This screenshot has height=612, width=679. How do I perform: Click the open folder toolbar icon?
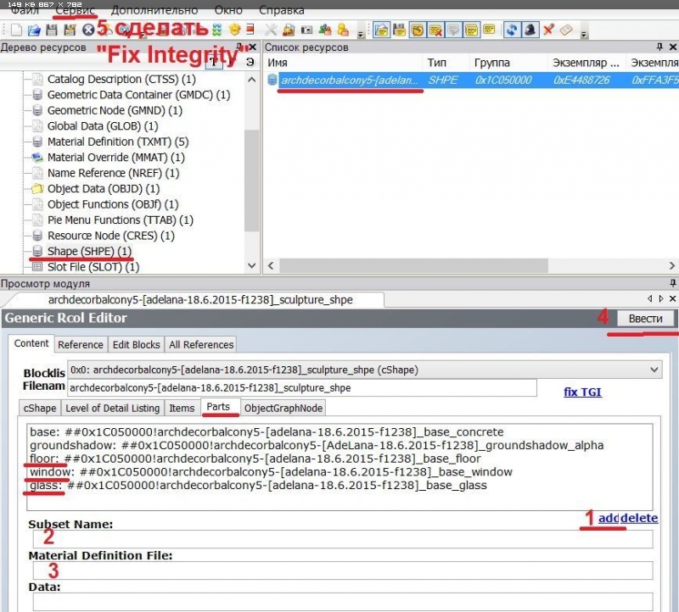coord(33,30)
